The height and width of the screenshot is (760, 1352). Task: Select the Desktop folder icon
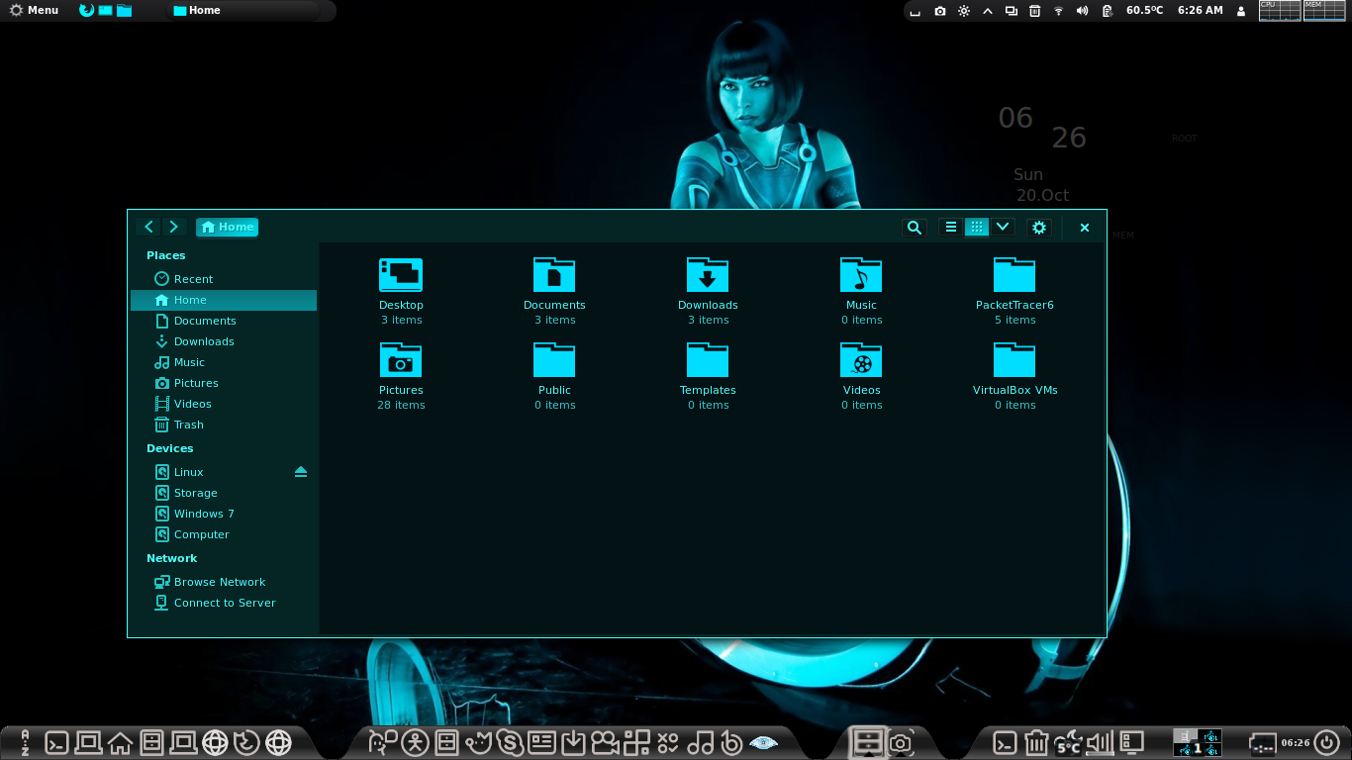[x=401, y=275]
